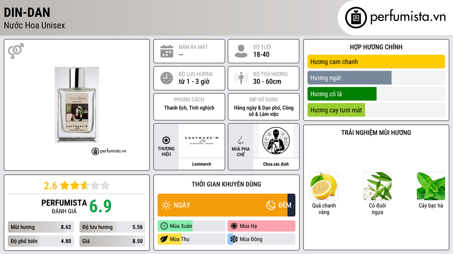This screenshot has height=254, width=453.
Task: Click the nose icon above Nhà pha chế
Action: point(240,140)
